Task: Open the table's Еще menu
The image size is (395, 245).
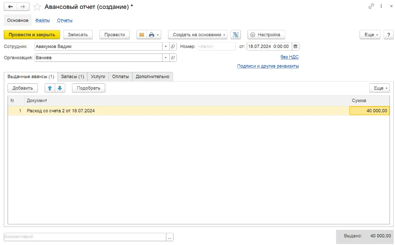Action: pyautogui.click(x=380, y=88)
